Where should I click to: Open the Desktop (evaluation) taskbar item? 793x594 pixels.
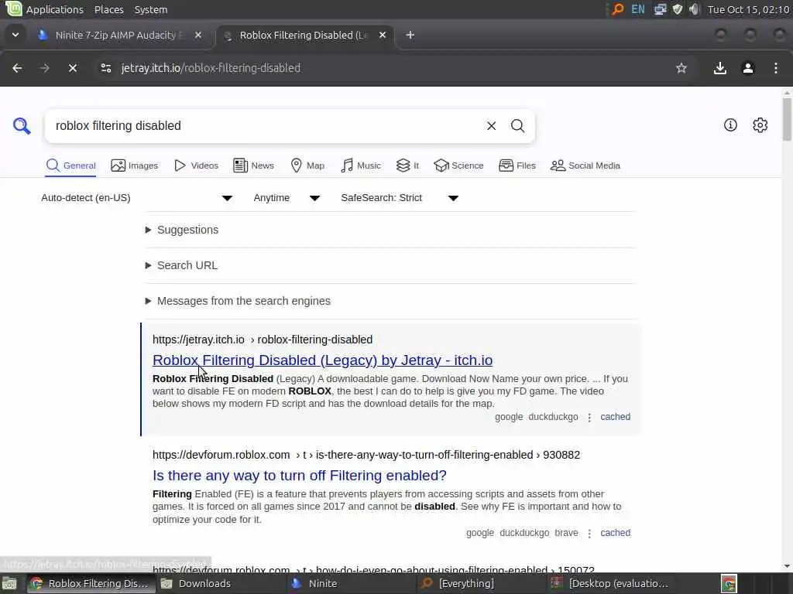[610, 583]
